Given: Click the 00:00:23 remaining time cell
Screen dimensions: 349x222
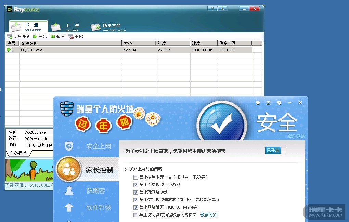Looking at the screenshot, I should (227, 50).
